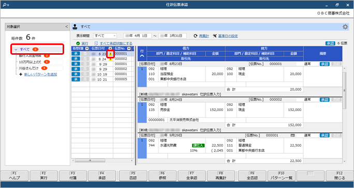The height and width of the screenshot is (188, 354).
Task: Open the 伝票日付 column filter dropdown
Action: [x=110, y=49]
